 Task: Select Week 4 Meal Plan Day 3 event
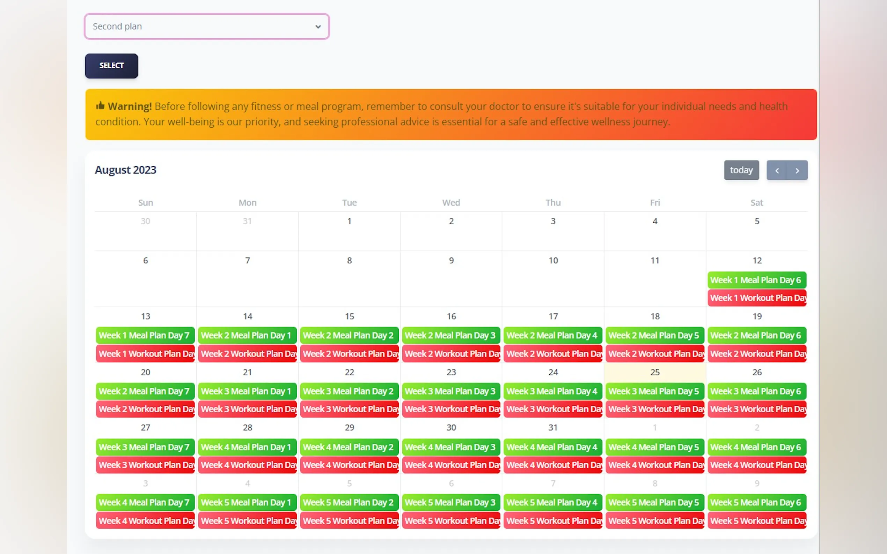(450, 447)
